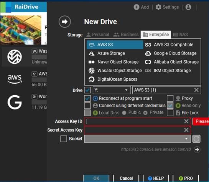Toggle Reconnect at program start checkbox

coord(87,98)
